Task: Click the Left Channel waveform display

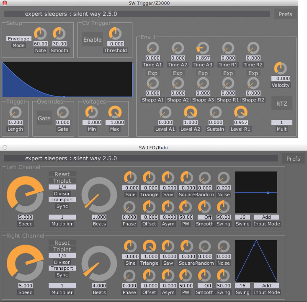Action: pyautogui.click(x=256, y=192)
